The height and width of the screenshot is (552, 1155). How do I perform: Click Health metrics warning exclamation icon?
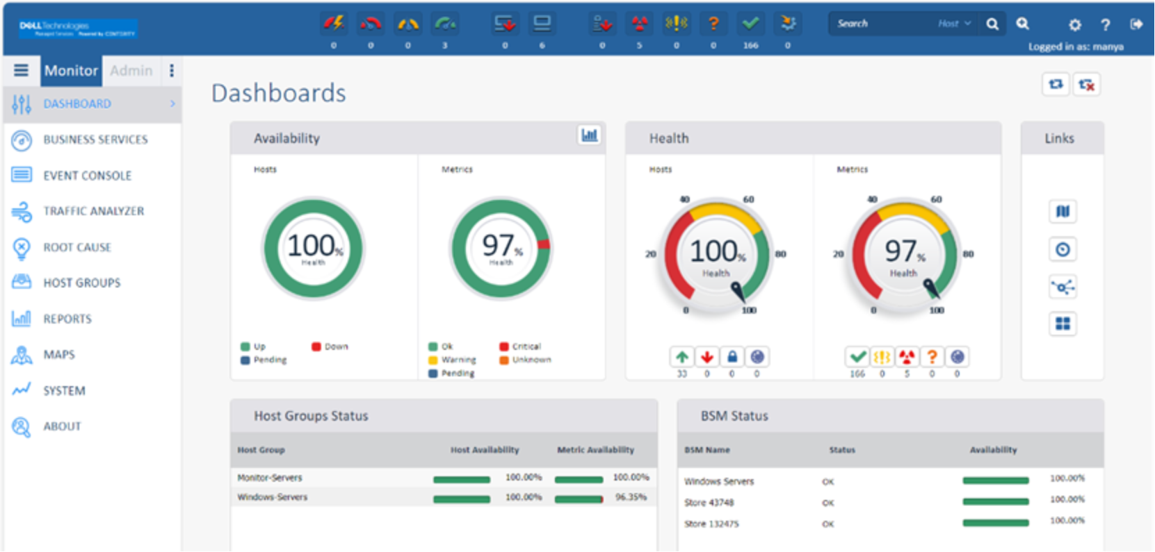click(882, 357)
